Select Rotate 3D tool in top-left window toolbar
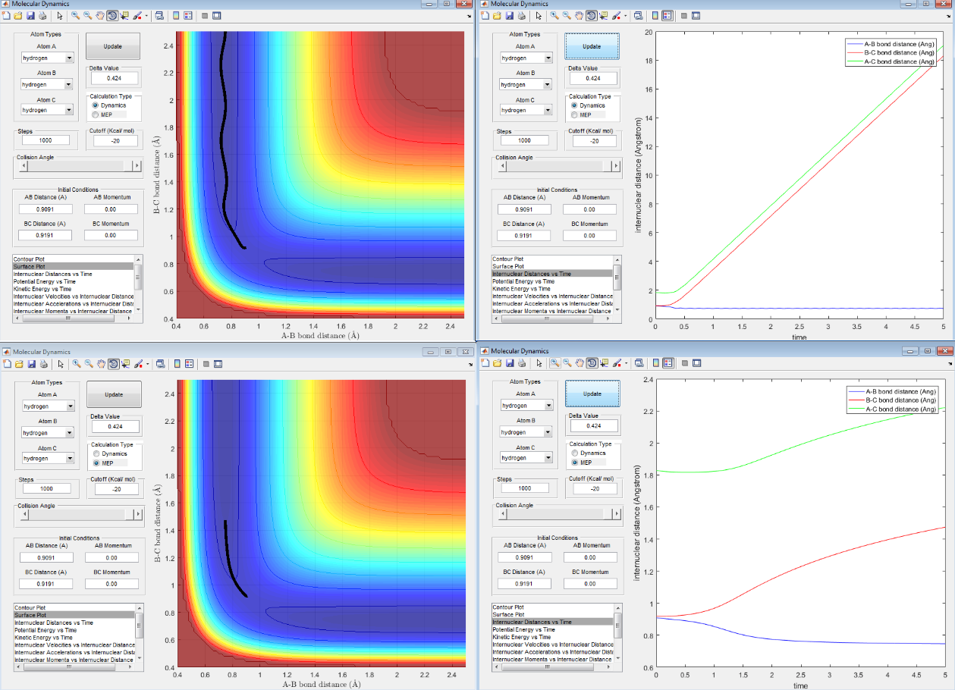 coord(112,15)
